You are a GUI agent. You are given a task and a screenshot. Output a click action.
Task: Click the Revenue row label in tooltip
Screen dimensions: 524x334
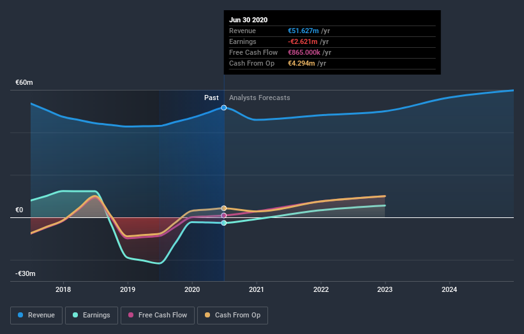click(x=243, y=31)
